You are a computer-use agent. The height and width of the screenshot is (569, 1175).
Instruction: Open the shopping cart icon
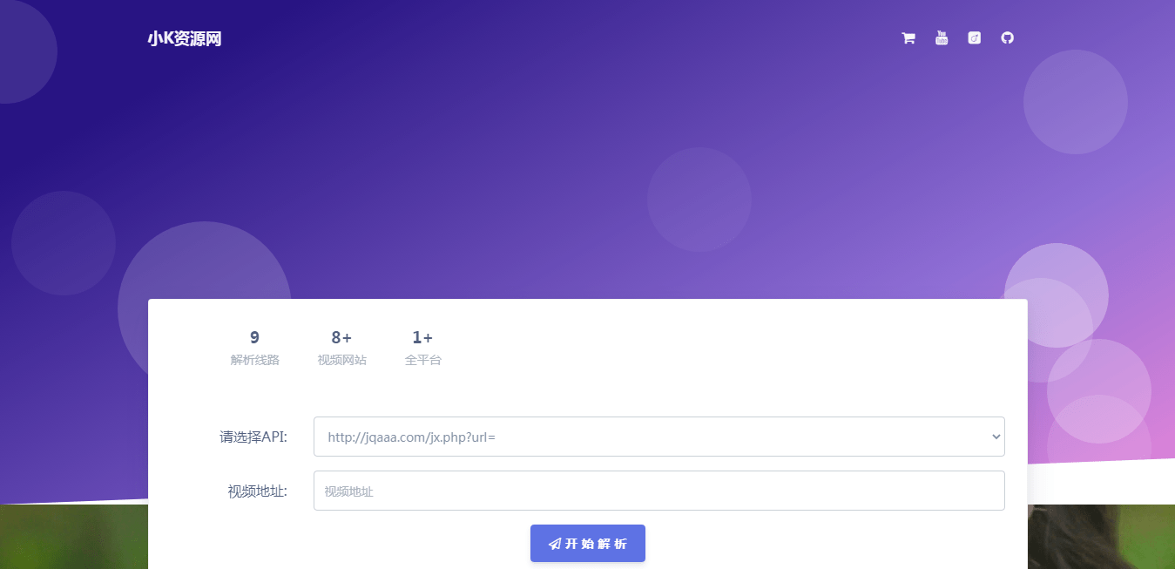point(908,38)
